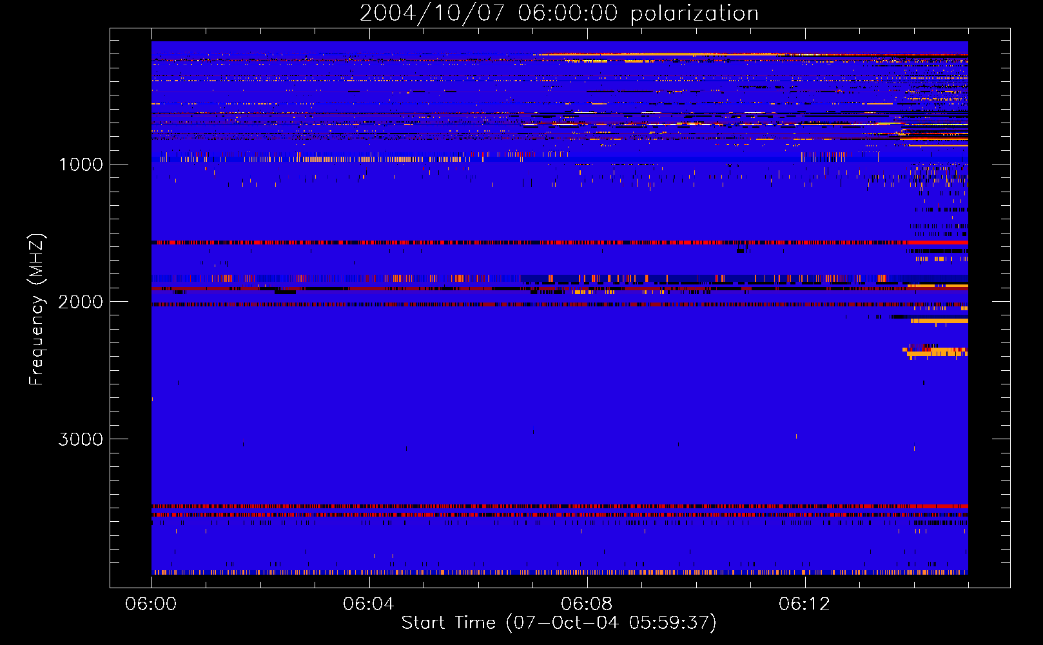Select the 06:04 time tick label
Viewport: 1043px width, 645px height.
click(x=369, y=604)
